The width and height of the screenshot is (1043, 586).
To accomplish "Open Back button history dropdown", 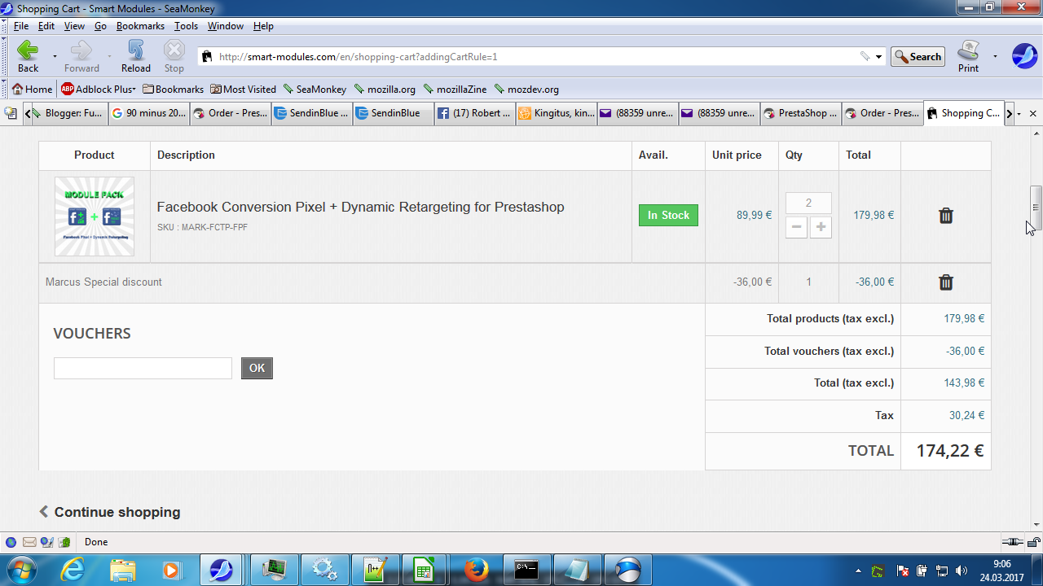I will click(55, 57).
